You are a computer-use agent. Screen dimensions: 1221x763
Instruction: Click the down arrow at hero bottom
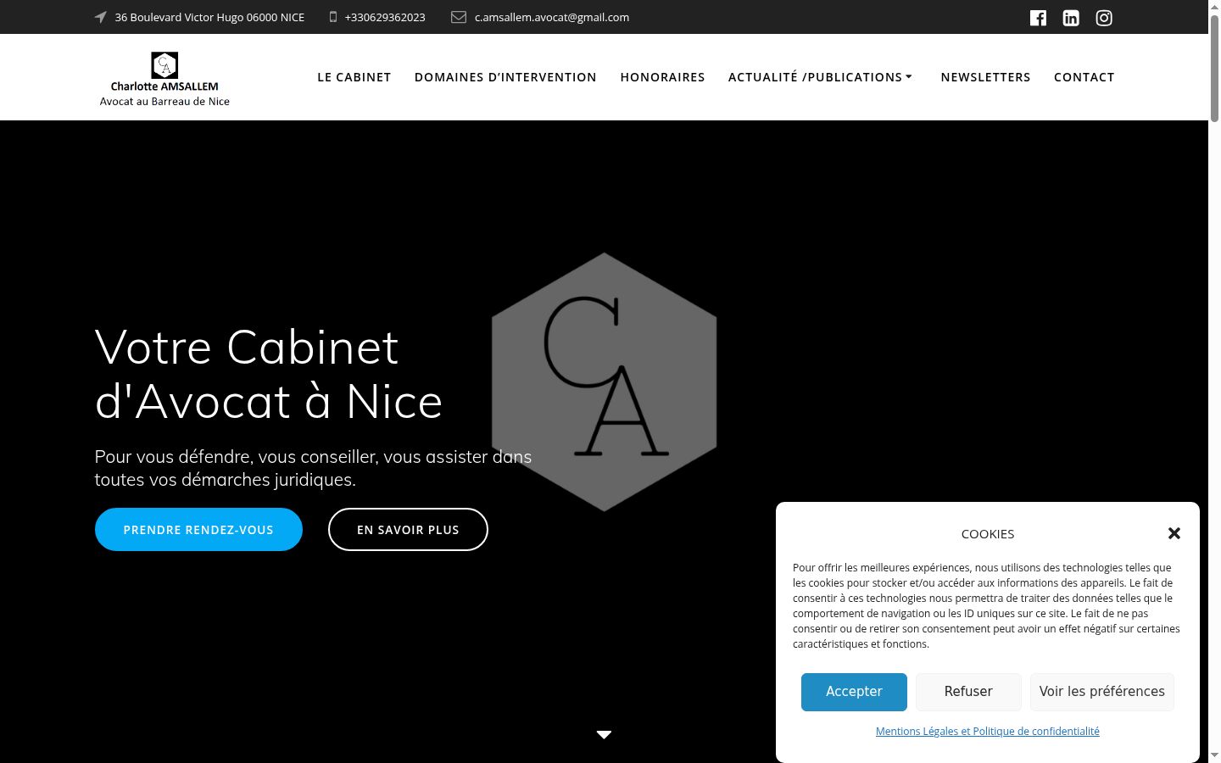click(x=604, y=735)
